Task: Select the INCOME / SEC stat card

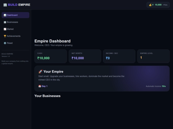Action: click(x=119, y=56)
